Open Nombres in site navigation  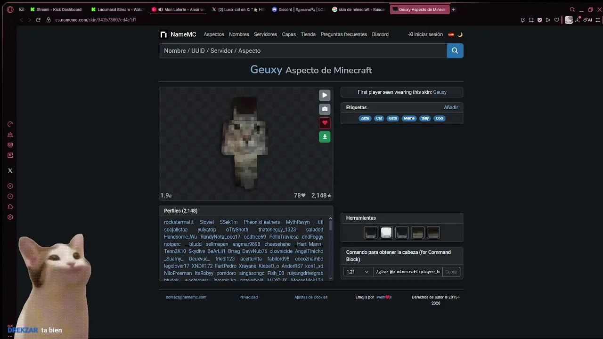(x=239, y=34)
